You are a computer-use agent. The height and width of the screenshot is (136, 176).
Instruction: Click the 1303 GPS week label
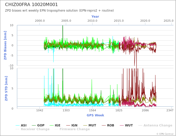pyautogui.click(x=66, y=110)
